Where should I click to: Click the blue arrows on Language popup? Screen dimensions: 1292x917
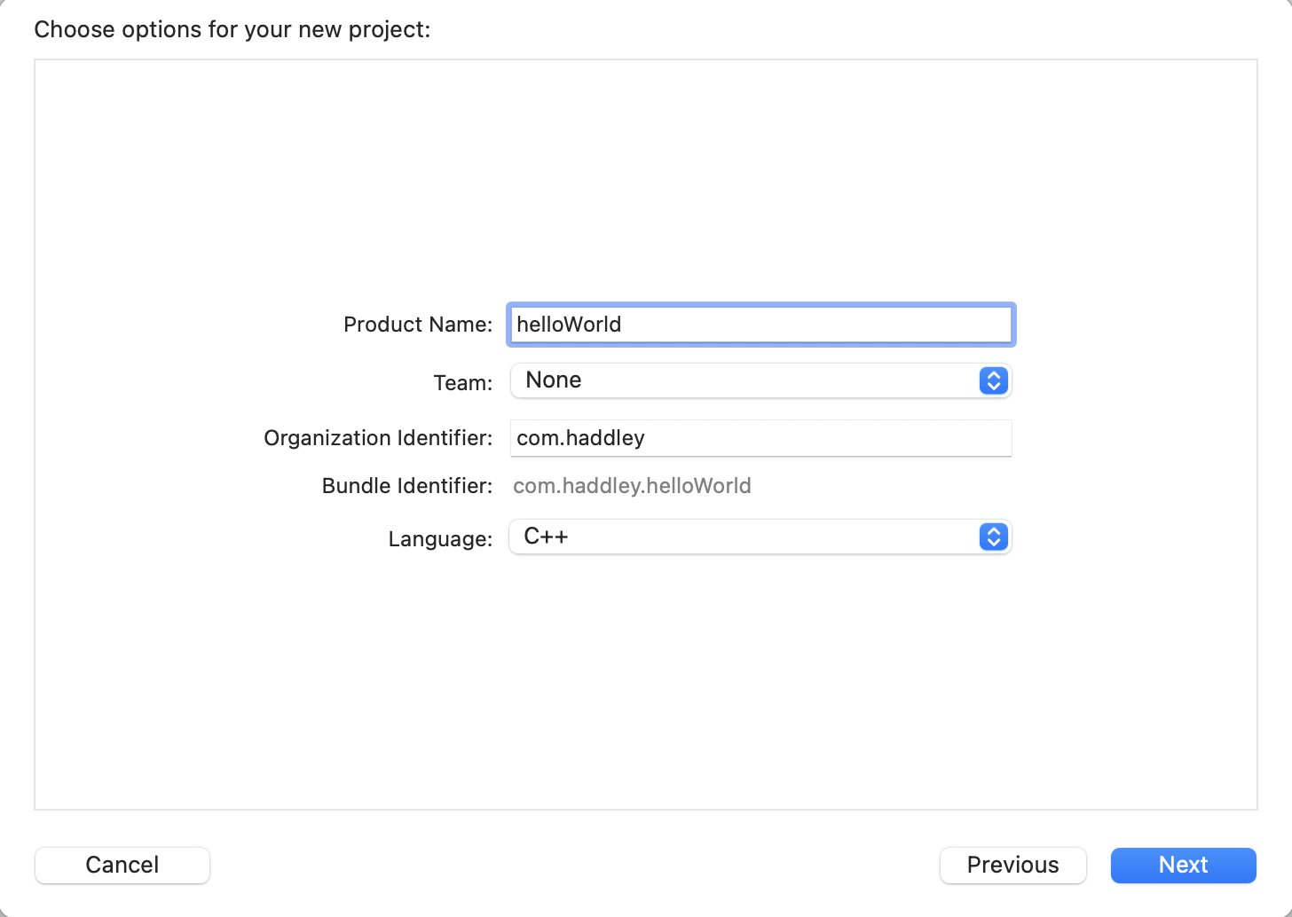[994, 537]
